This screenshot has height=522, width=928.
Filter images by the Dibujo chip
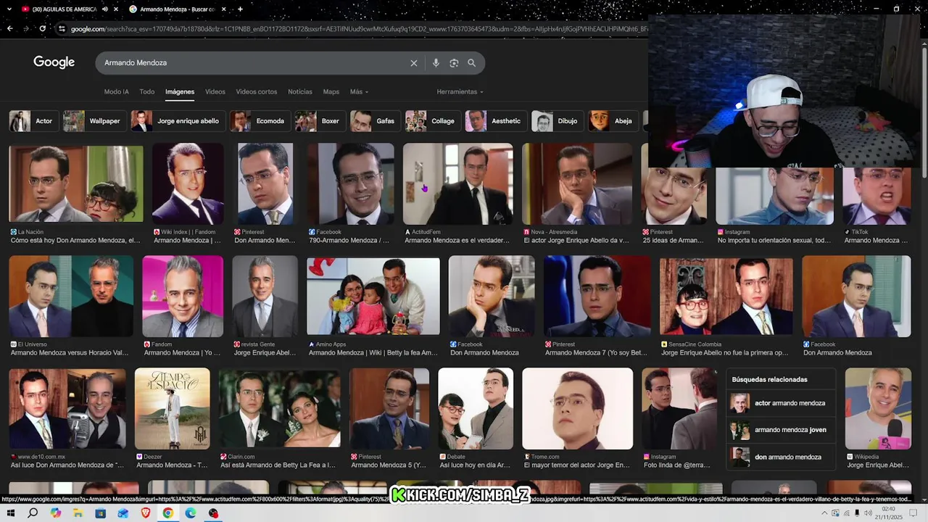click(557, 121)
